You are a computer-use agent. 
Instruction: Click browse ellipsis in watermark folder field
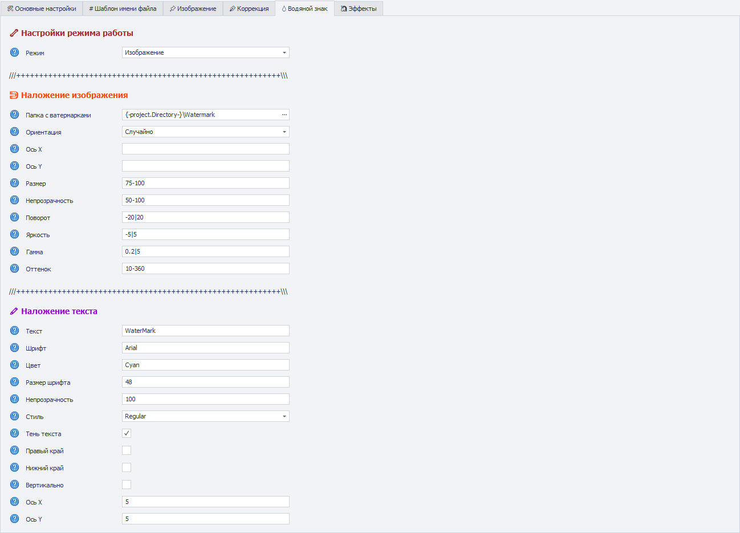point(284,115)
